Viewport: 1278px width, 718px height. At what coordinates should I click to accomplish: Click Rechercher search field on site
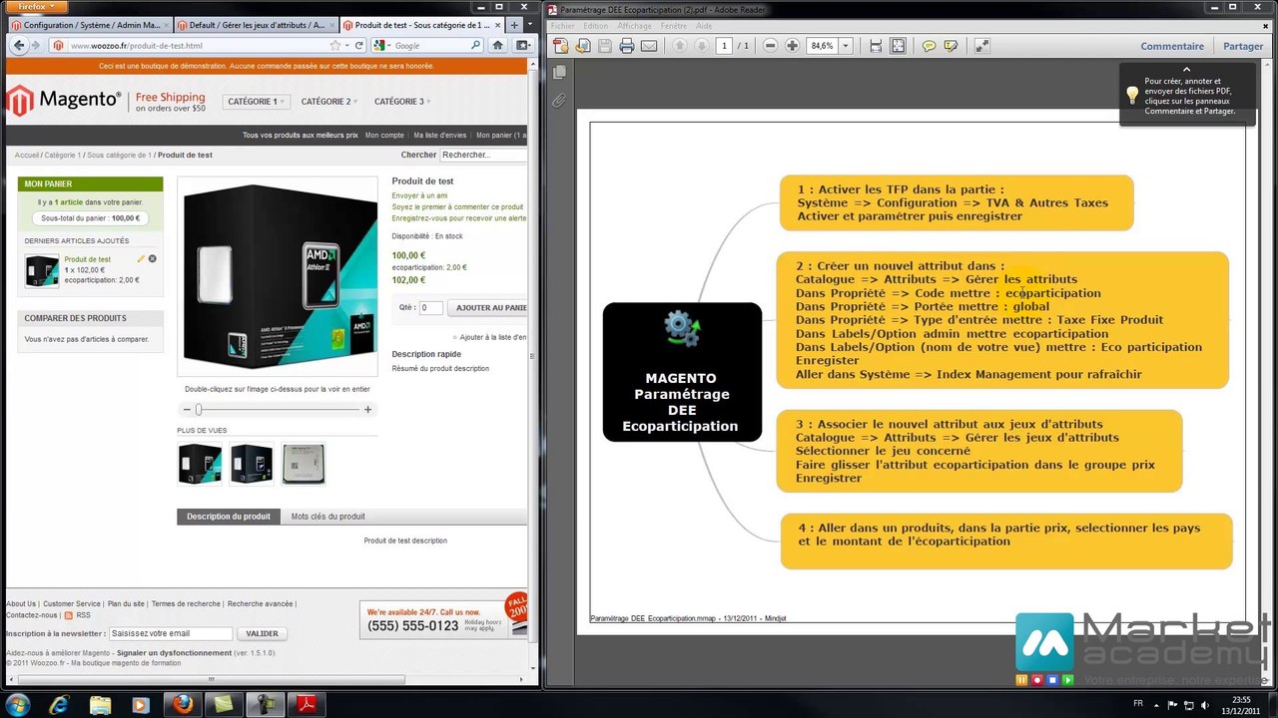click(483, 155)
